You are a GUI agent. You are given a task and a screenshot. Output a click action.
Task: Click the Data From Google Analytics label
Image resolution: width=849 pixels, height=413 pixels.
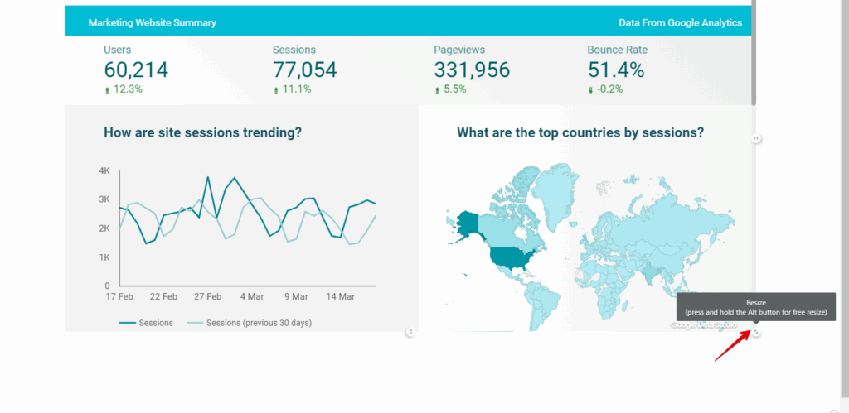point(680,22)
